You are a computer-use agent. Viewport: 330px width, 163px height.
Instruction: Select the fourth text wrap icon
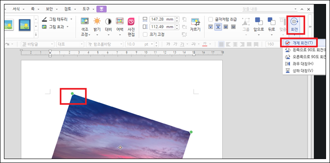click(x=233, y=27)
